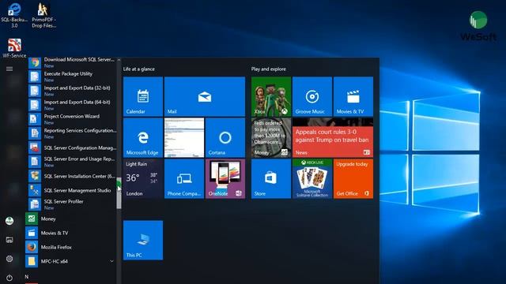
Task: Open the Calendar tile
Action: tap(143, 96)
